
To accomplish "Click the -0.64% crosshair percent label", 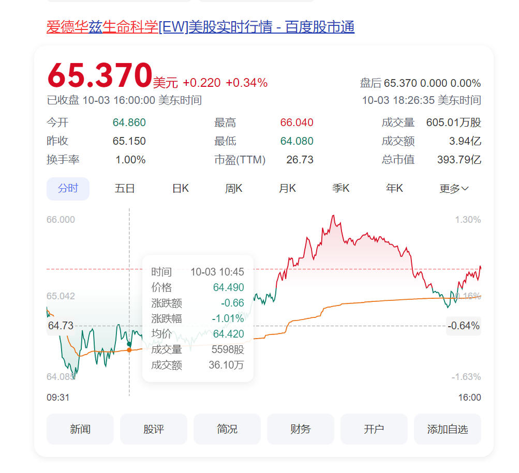I will (x=464, y=326).
